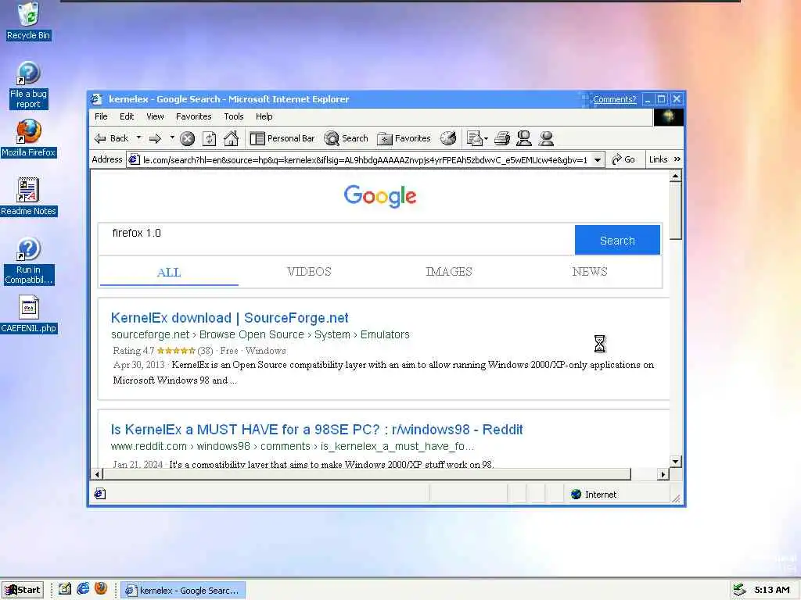The width and height of the screenshot is (801, 600).
Task: Expand the Links bar chevron
Action: coord(677,159)
